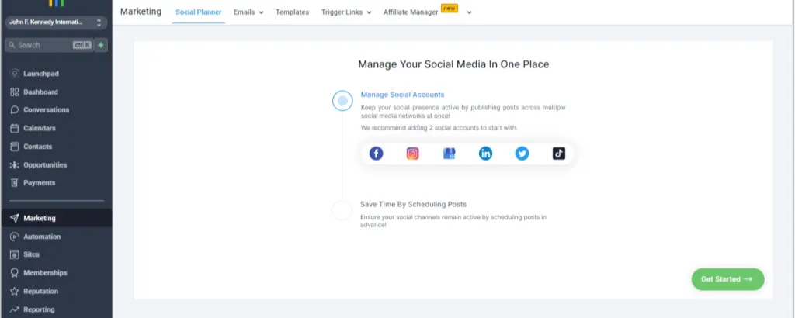
Task: Select the Instagram social account icon
Action: click(x=413, y=154)
